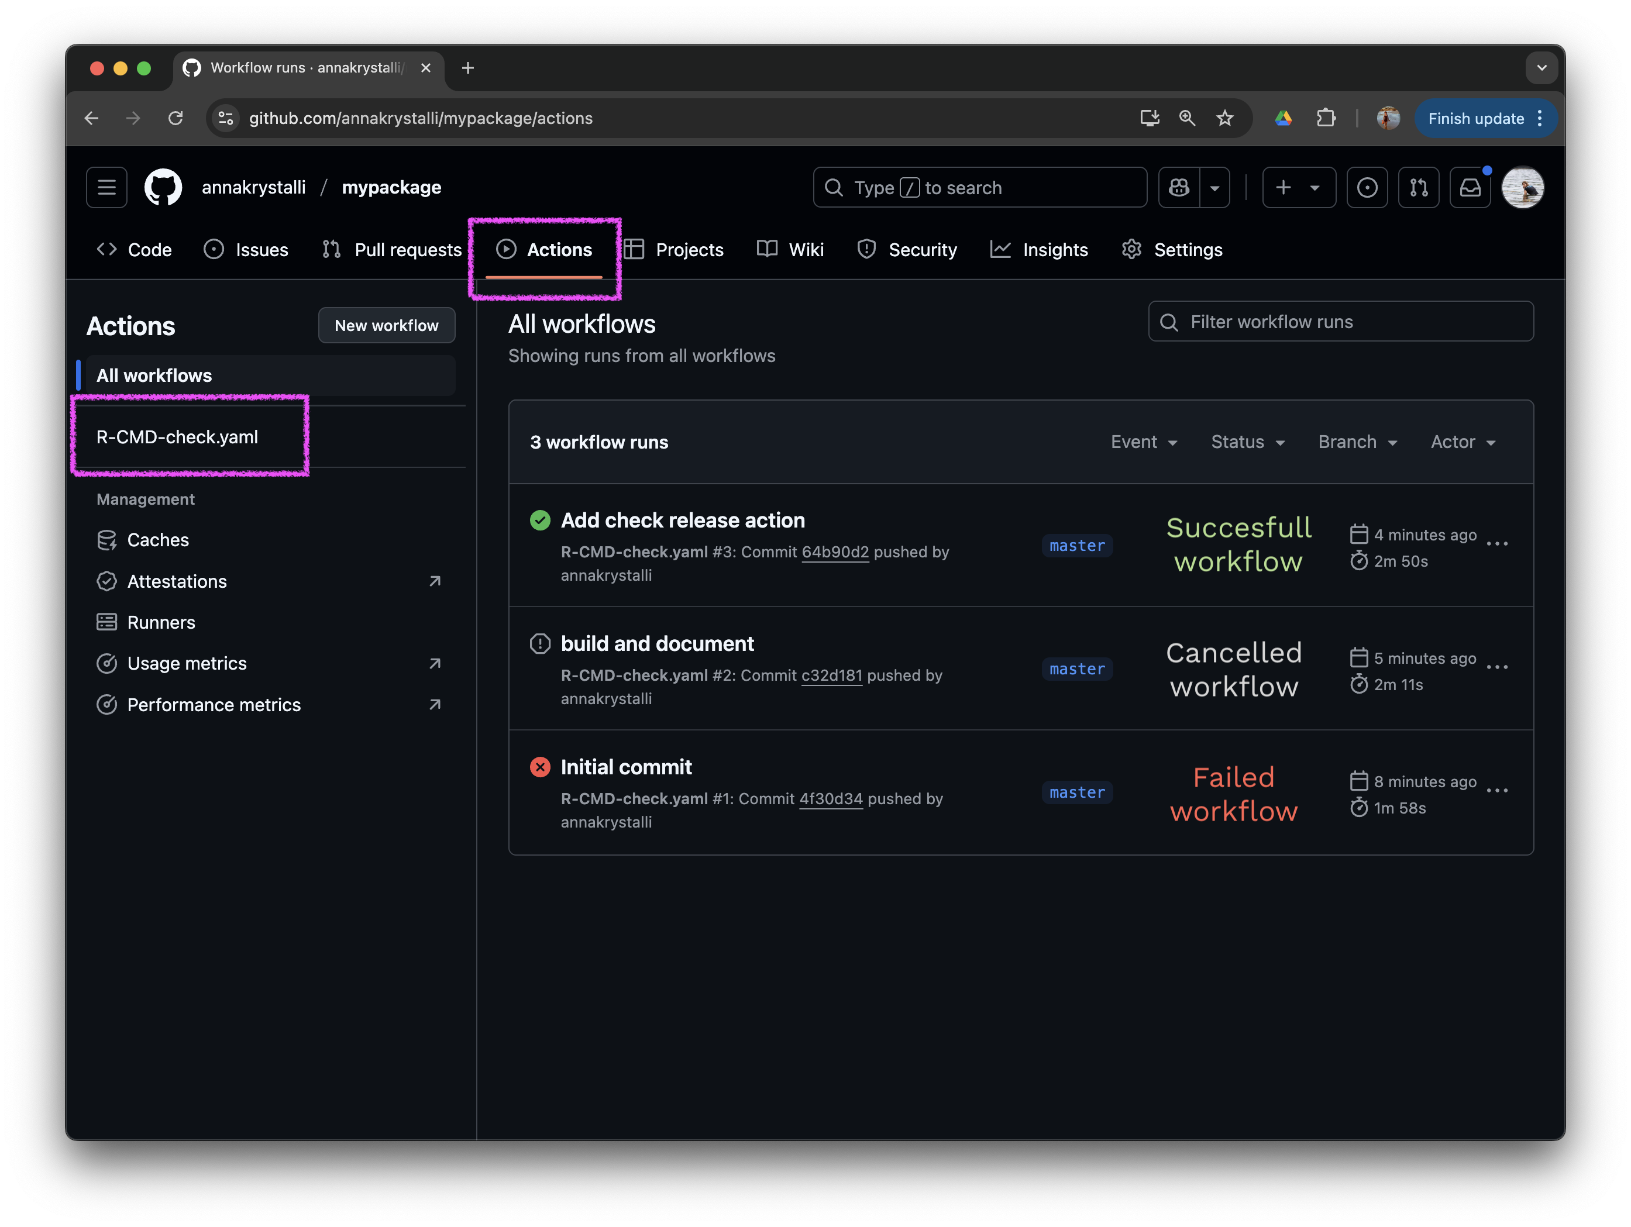Screen dimensions: 1631x1227
Task: Open the Wiki tab
Action: tap(790, 250)
